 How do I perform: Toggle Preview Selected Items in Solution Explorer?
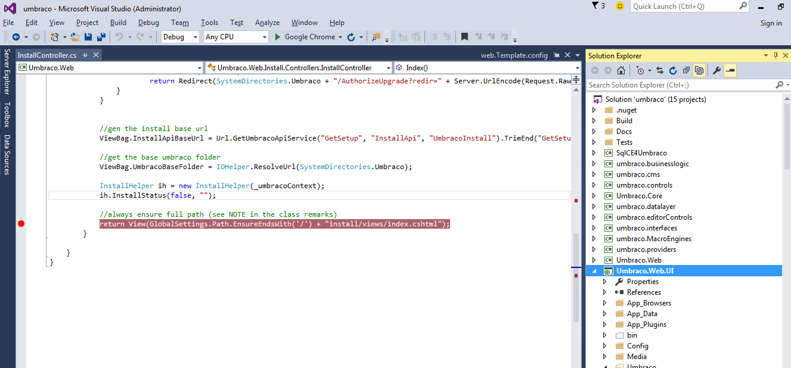[x=730, y=70]
